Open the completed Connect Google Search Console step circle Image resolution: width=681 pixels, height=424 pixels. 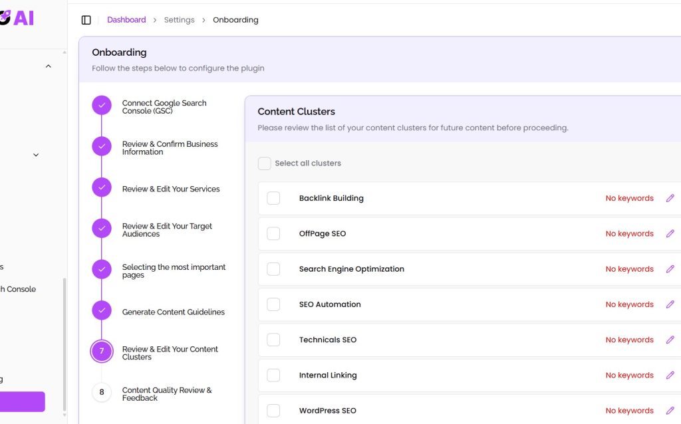click(x=102, y=105)
